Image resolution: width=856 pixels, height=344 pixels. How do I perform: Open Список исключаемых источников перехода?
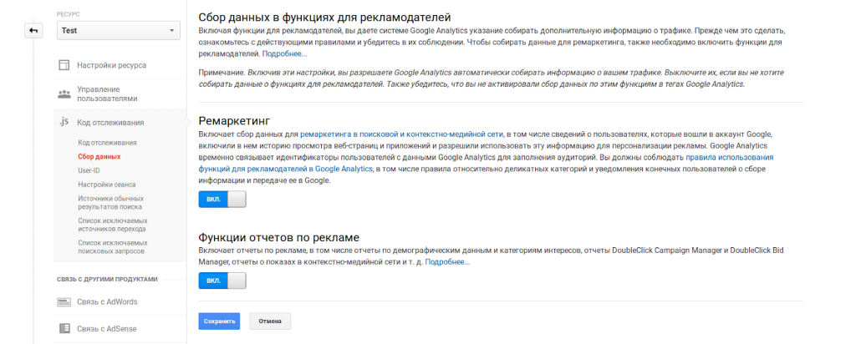point(113,225)
